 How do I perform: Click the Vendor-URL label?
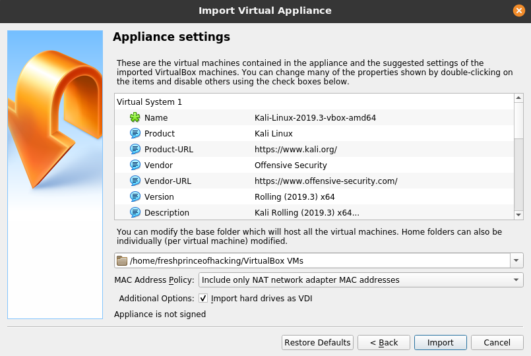[168, 181]
